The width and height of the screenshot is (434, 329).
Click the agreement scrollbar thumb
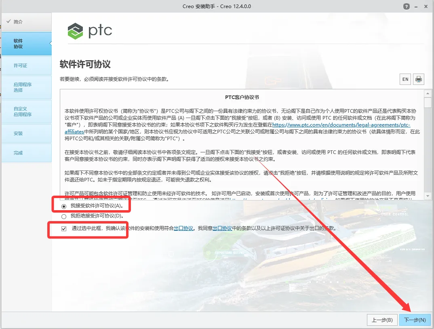pyautogui.click(x=428, y=103)
